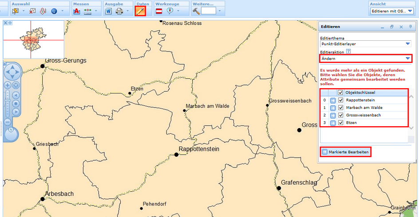The width and height of the screenshot is (419, 217).
Task: Expand the Editieraktion dropdown showing Ändern
Action: pos(365,58)
